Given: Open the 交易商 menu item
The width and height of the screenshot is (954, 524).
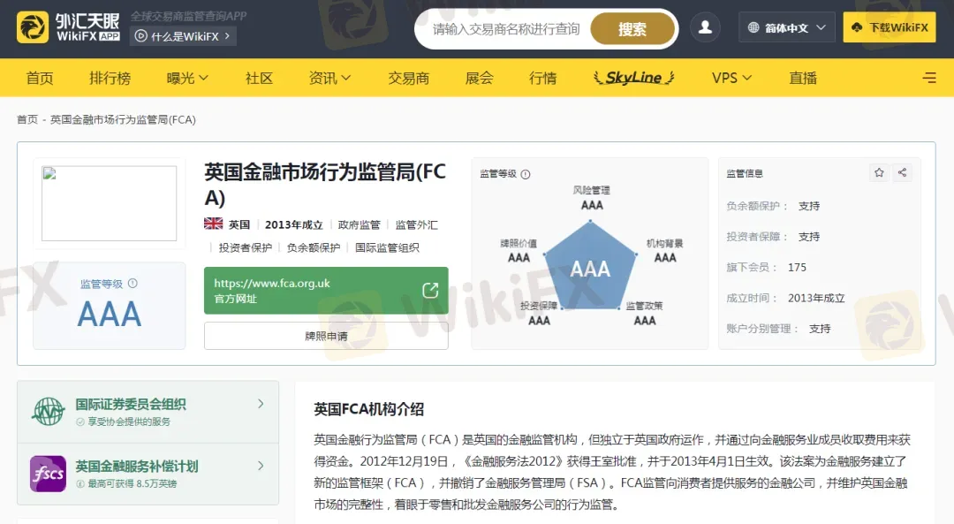Looking at the screenshot, I should [408, 78].
